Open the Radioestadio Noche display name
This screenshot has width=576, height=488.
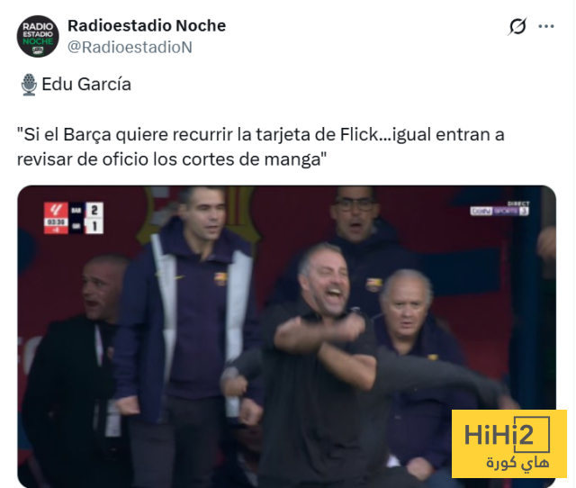[x=147, y=26]
